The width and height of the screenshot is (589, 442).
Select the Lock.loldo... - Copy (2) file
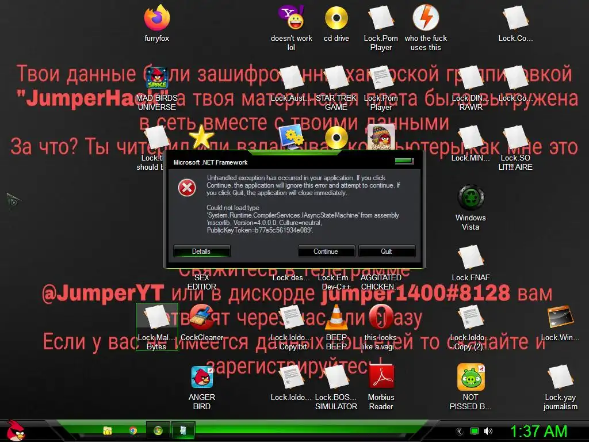(471, 318)
